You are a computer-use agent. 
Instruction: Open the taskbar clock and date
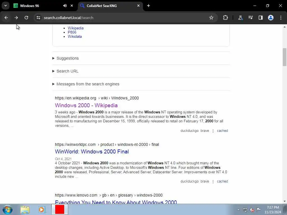coord(273,210)
